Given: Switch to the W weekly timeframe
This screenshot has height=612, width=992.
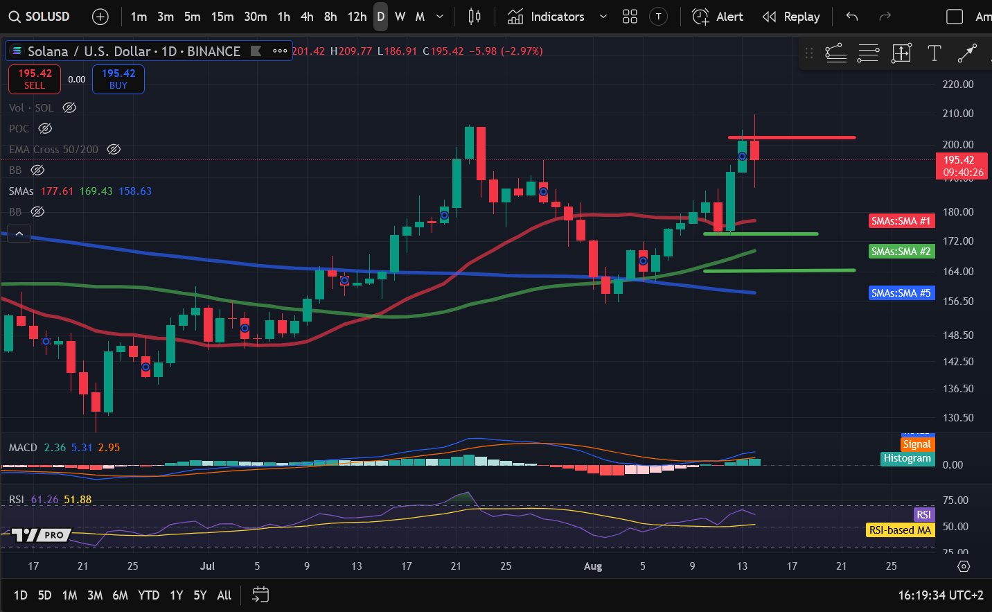Looking at the screenshot, I should (400, 17).
